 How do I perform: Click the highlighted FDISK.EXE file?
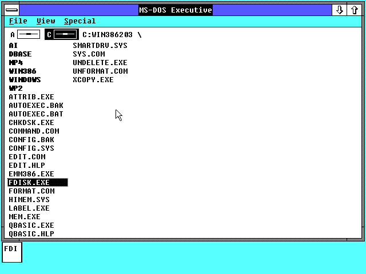[x=38, y=183]
